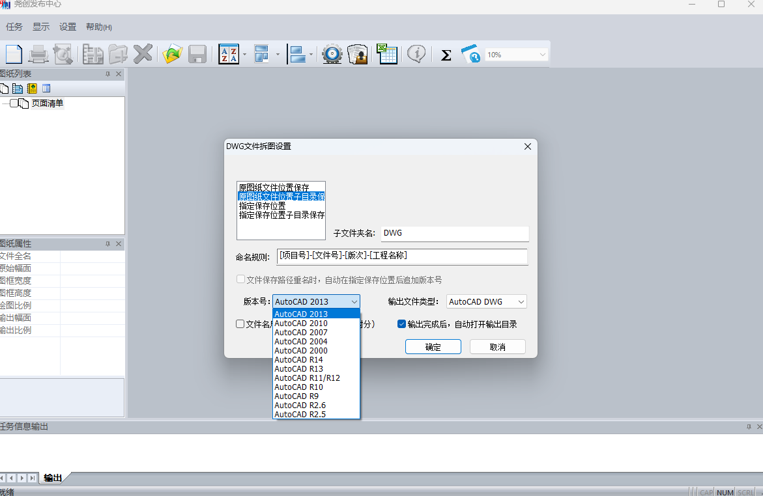This screenshot has height=496, width=763.
Task: Click the add drawing files icon
Action: pos(93,54)
